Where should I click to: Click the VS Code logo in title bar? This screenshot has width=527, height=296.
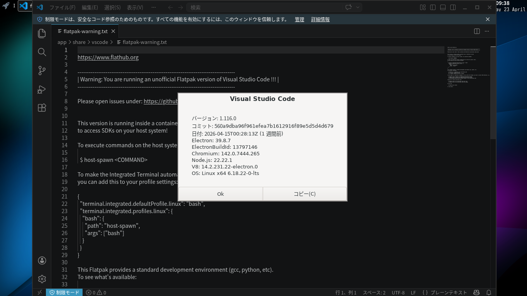[x=40, y=7]
